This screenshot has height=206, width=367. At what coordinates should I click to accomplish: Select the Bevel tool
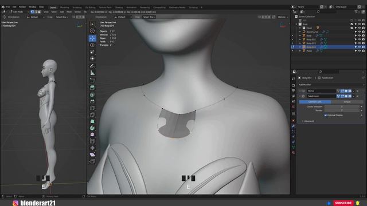[x=92, y=101]
